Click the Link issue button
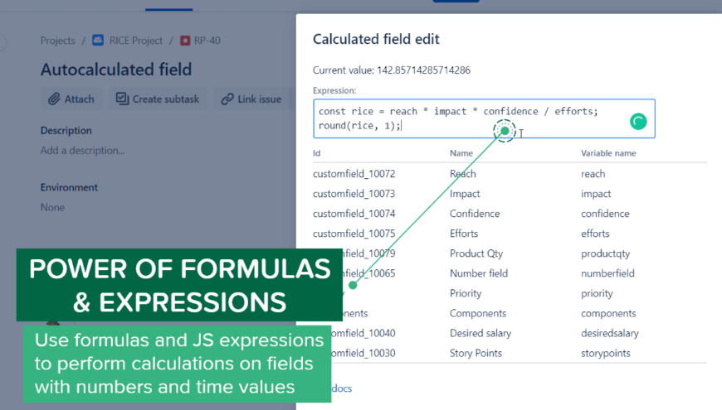Screen dimensions: 722x410 (x=251, y=99)
